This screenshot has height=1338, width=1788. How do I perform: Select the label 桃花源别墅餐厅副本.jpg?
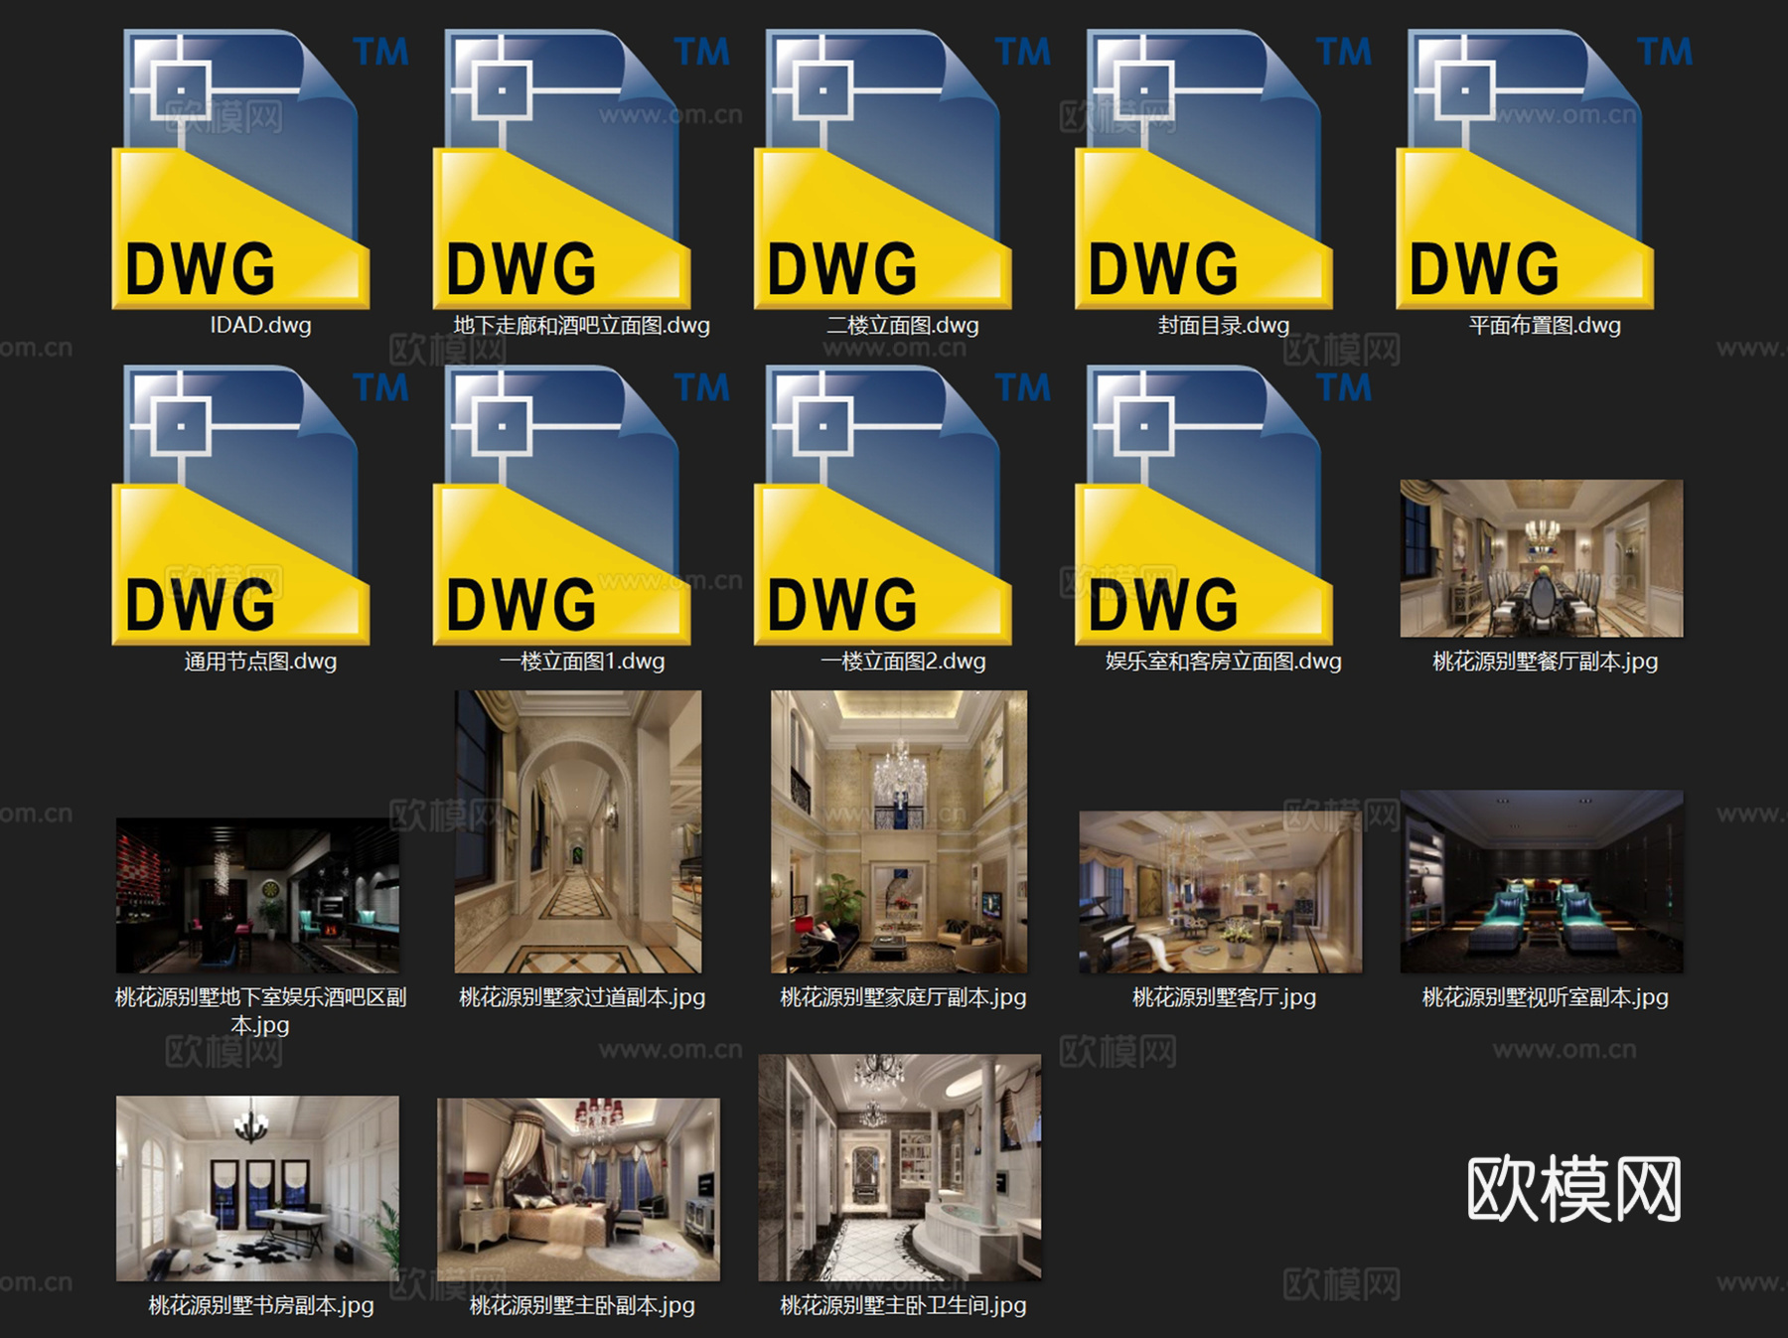click(x=1545, y=661)
